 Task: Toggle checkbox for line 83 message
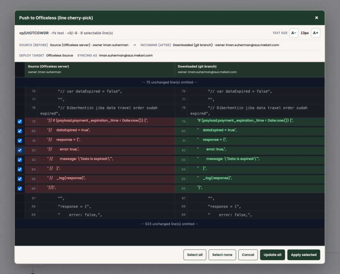tap(20, 160)
